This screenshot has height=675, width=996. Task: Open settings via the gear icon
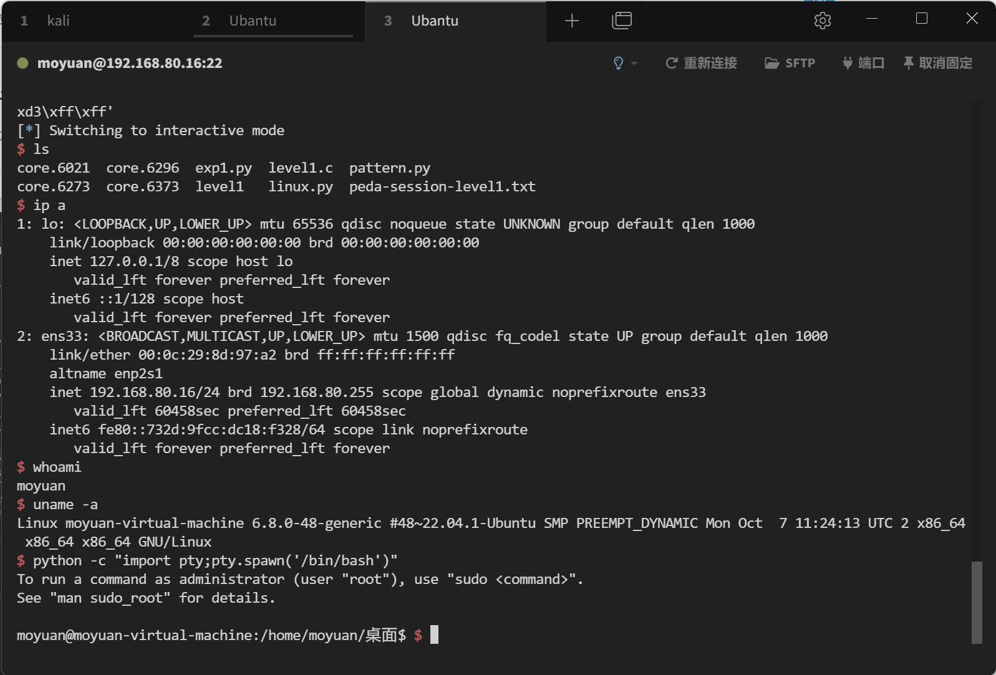pyautogui.click(x=823, y=21)
